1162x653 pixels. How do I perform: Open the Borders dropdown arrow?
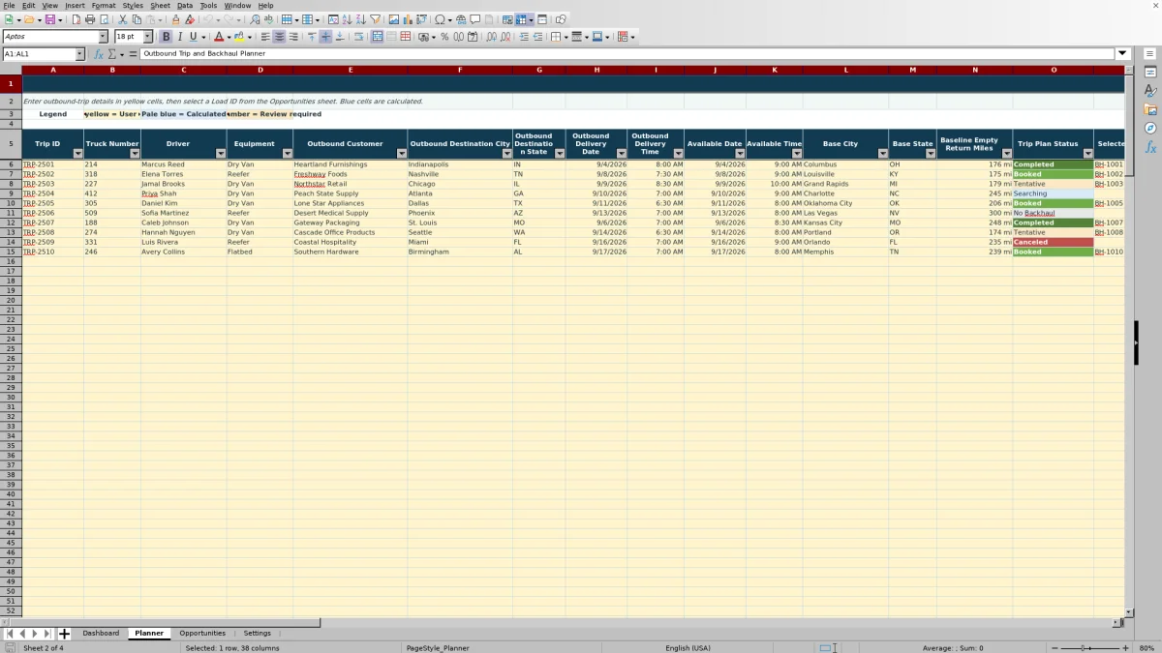click(566, 37)
